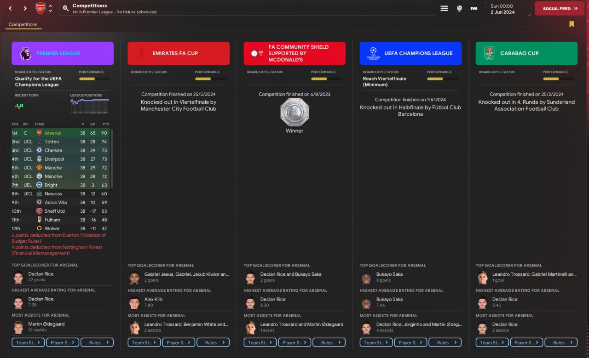589x358 pixels.
Task: Open Team Stats button under Community Shield
Action: (x=260, y=342)
